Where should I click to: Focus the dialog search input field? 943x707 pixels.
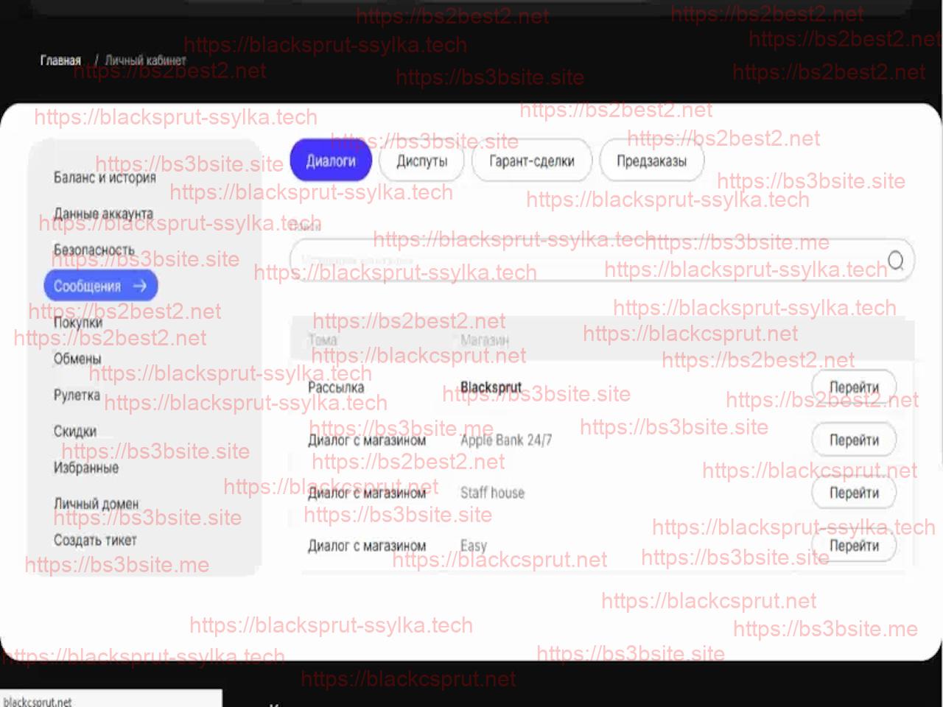coord(602,260)
